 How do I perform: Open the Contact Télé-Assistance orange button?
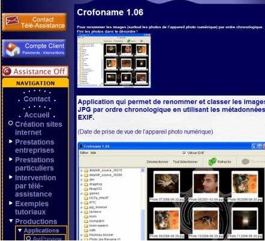[x=34, y=22]
